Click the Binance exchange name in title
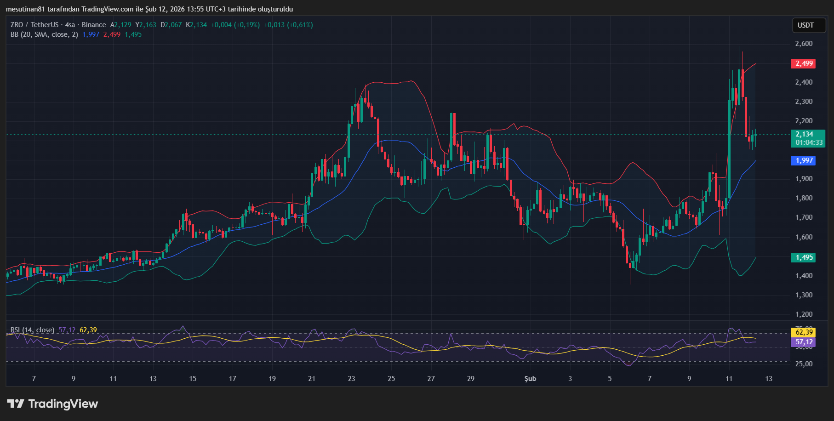Viewport: 834px width, 421px height. pos(94,25)
